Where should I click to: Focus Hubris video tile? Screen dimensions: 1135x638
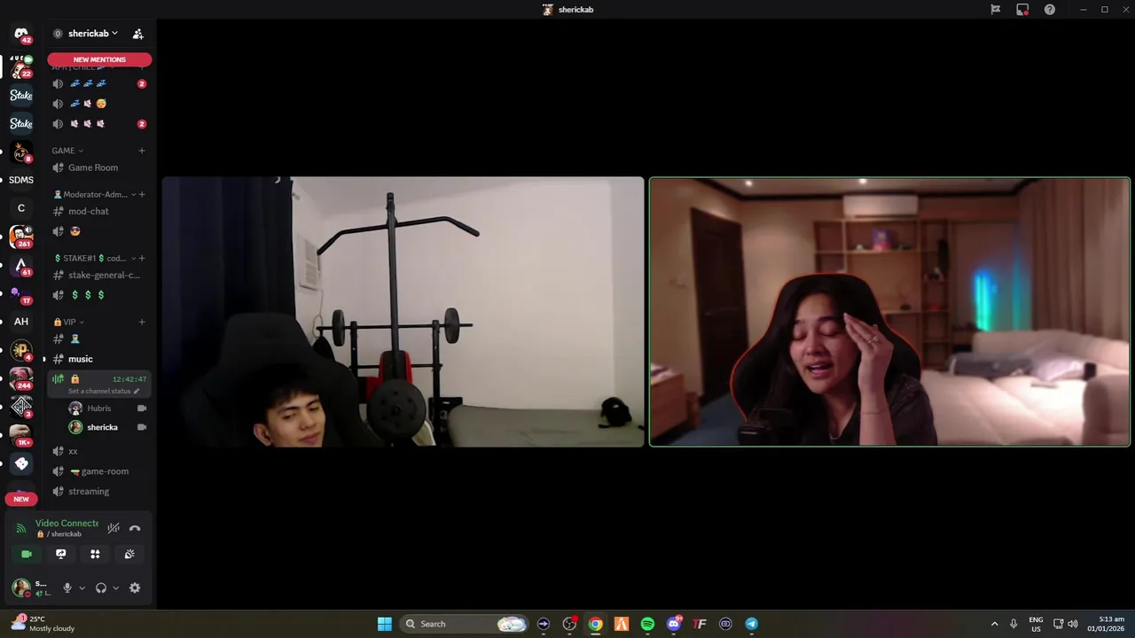[403, 311]
